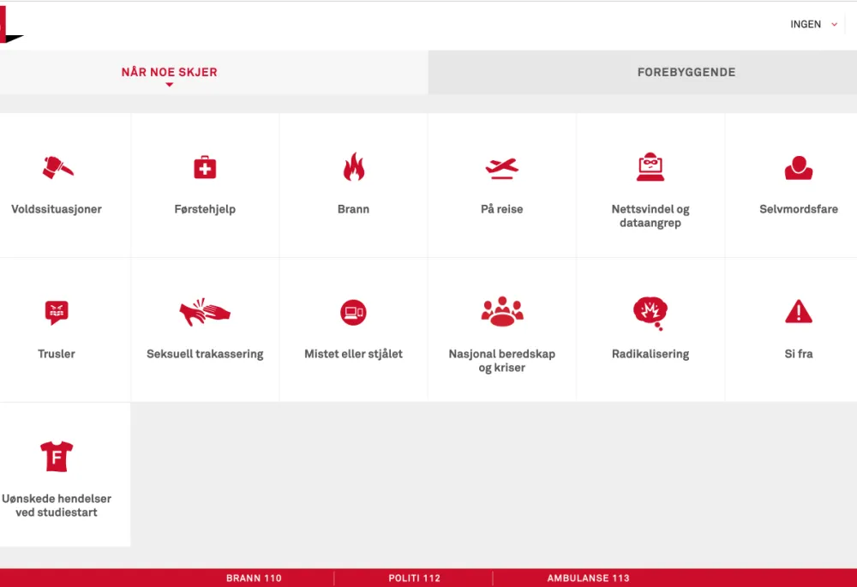Click the Trusler label
This screenshot has height=587, width=857.
(x=57, y=354)
